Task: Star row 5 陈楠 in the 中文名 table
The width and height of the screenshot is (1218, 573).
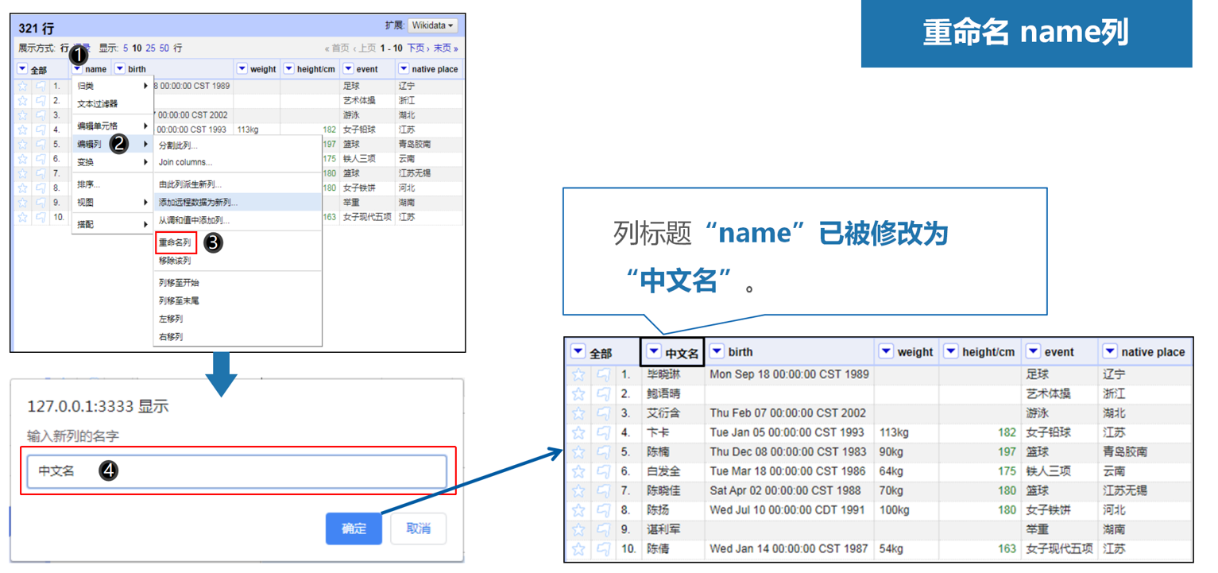Action: tap(578, 451)
